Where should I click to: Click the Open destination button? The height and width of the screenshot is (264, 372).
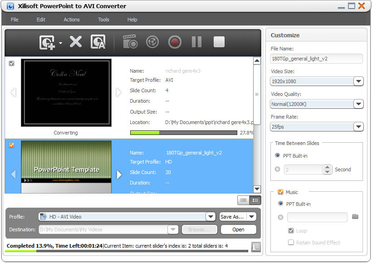[238, 229]
